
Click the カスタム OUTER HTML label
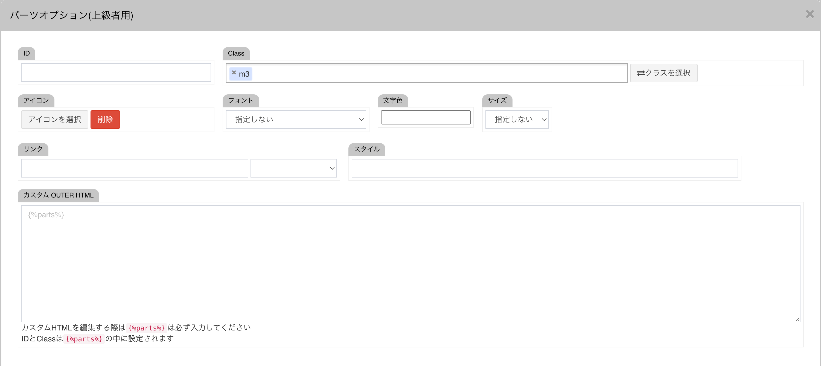(x=58, y=195)
